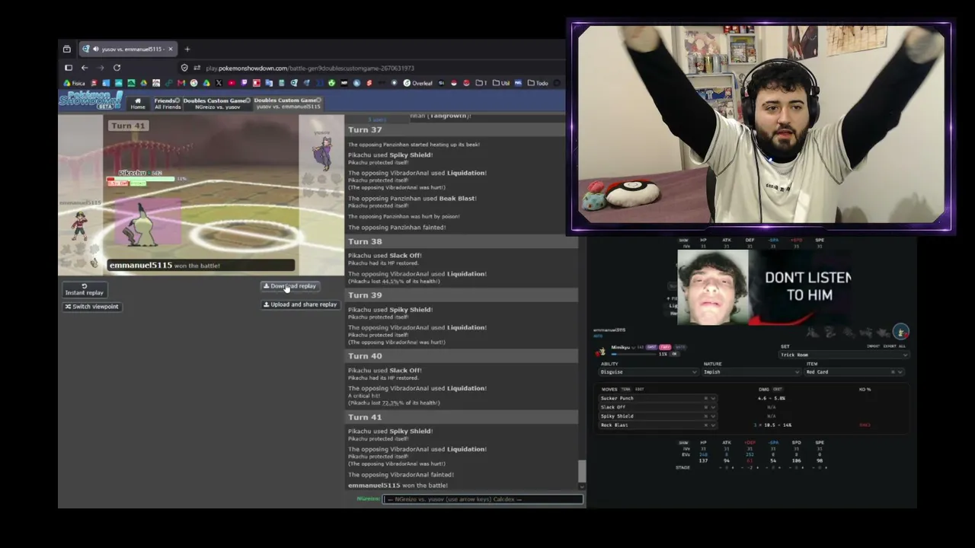Click the yusov trainer sprite
Image resolution: width=975 pixels, height=548 pixels.
click(323, 153)
